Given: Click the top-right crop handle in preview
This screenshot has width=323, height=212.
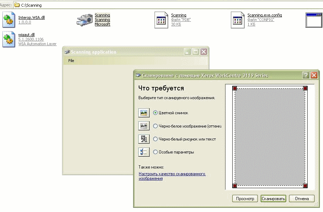Looking at the screenshot, I should [305, 88].
